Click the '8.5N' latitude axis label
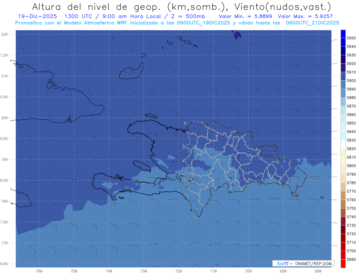Viewport: 357px width, 275px height. coord(4,180)
